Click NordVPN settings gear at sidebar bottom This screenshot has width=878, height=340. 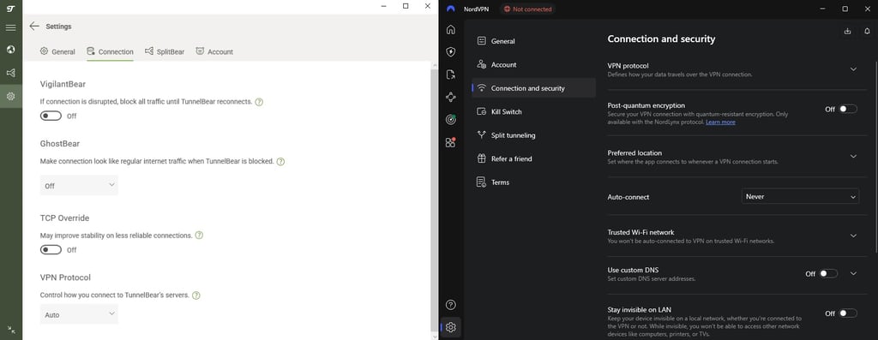(451, 327)
